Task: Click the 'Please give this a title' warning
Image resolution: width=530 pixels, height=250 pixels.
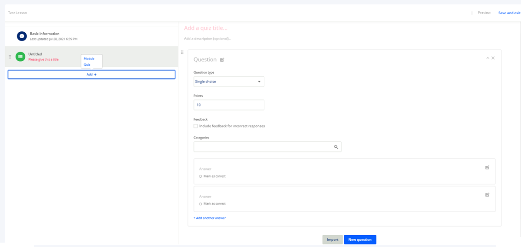Action: (x=43, y=59)
